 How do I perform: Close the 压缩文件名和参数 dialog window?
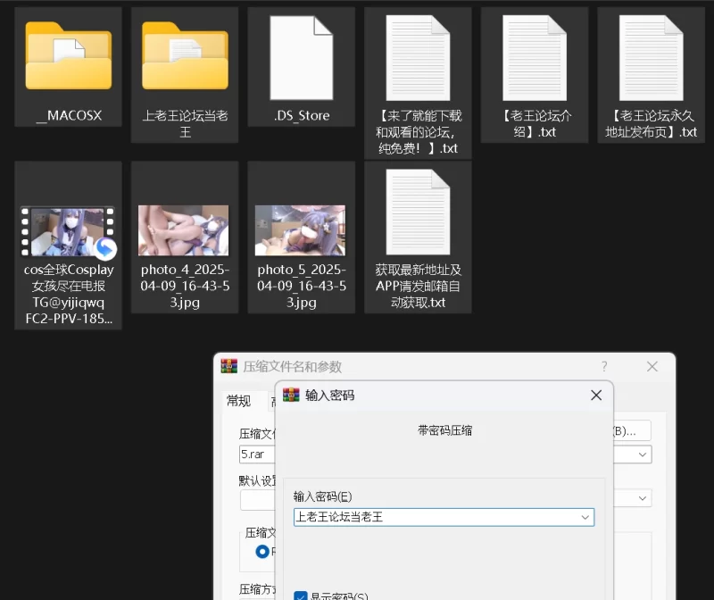tap(652, 367)
